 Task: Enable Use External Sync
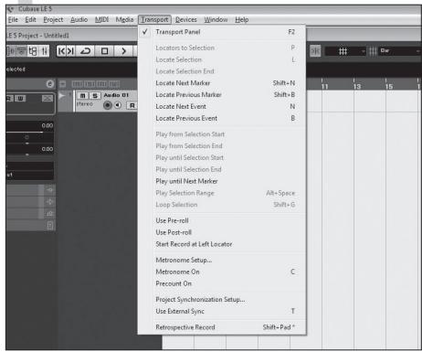222,311
